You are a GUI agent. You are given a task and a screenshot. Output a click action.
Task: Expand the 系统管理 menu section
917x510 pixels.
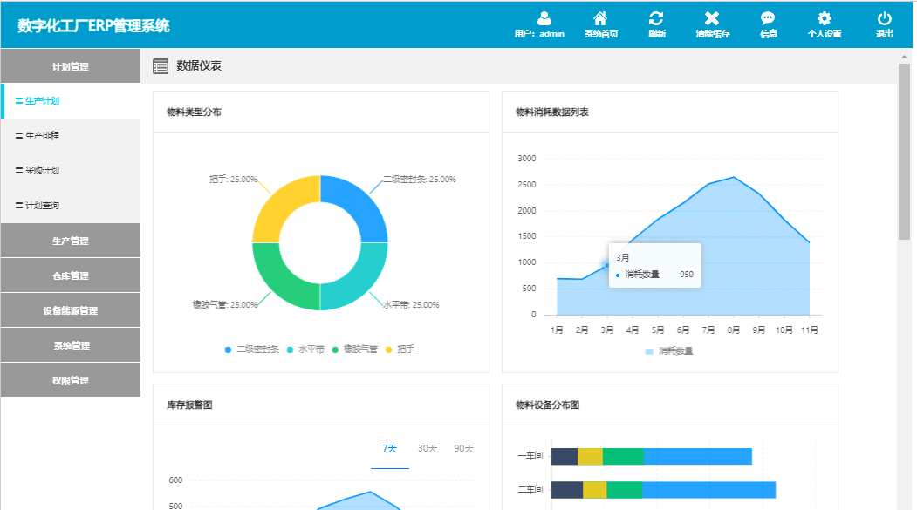point(70,345)
